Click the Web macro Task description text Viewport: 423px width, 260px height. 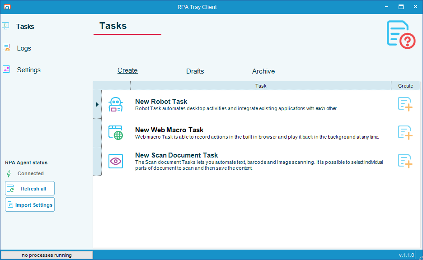257,137
